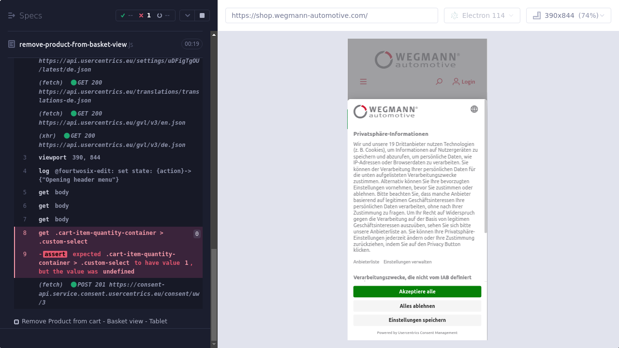Click the failed tests count indicator
619x348 pixels.
[145, 15]
